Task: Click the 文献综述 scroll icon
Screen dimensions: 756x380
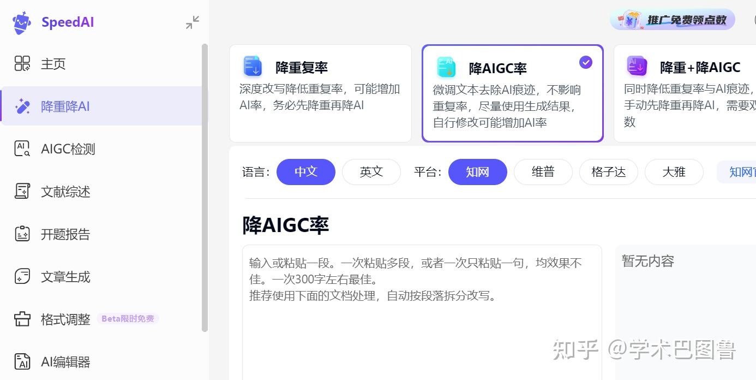Action: [x=22, y=191]
